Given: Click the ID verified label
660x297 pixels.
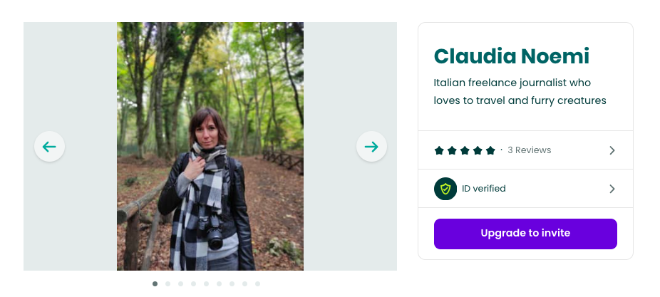Looking at the screenshot, I should [483, 189].
